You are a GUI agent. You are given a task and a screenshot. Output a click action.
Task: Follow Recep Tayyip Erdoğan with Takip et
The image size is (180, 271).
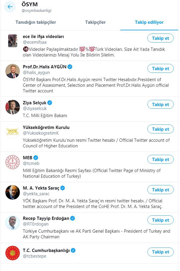click(x=160, y=220)
